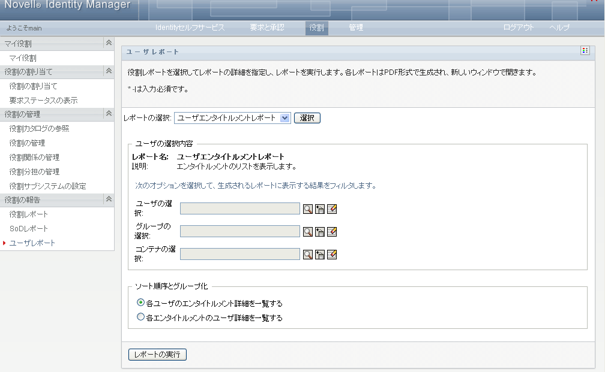Image resolution: width=605 pixels, height=372 pixels.
Task: Collapse the 役割の報告 sidebar section
Action: click(109, 199)
